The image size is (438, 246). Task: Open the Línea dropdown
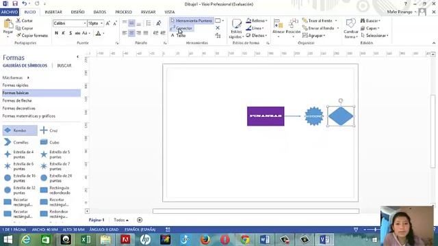click(x=255, y=28)
